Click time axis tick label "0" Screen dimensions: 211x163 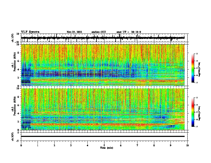21,145
